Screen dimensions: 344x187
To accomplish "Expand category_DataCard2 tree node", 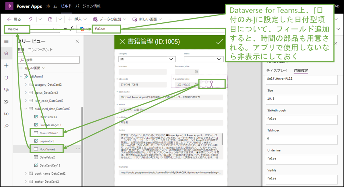I will click(26, 85).
